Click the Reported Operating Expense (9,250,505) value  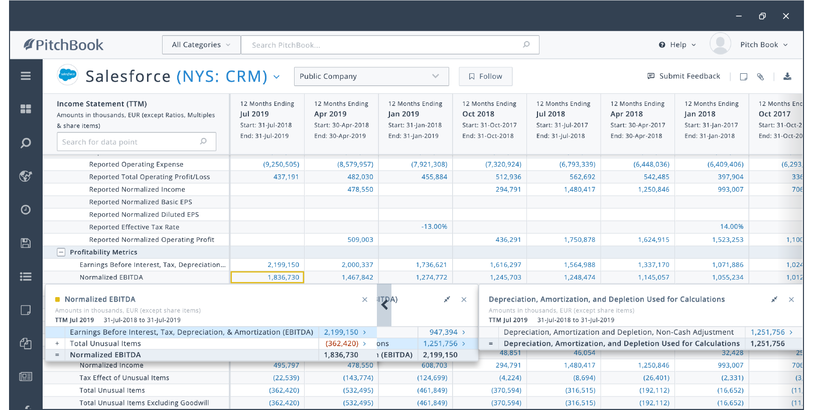tap(281, 165)
